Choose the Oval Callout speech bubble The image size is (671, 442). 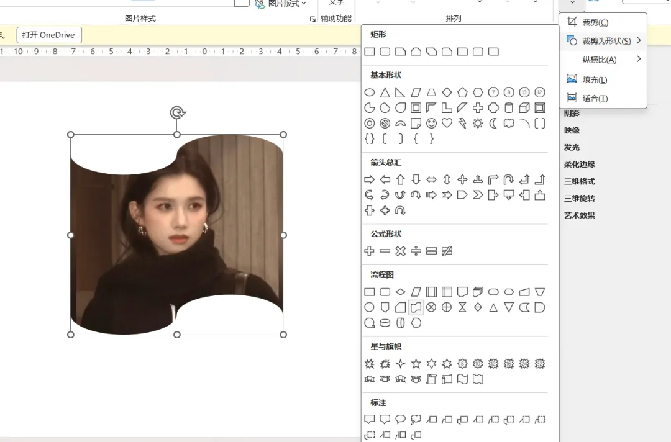tap(401, 420)
